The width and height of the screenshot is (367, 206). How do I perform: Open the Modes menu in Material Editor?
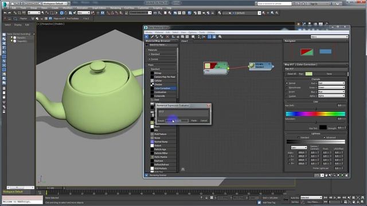pos(149,33)
